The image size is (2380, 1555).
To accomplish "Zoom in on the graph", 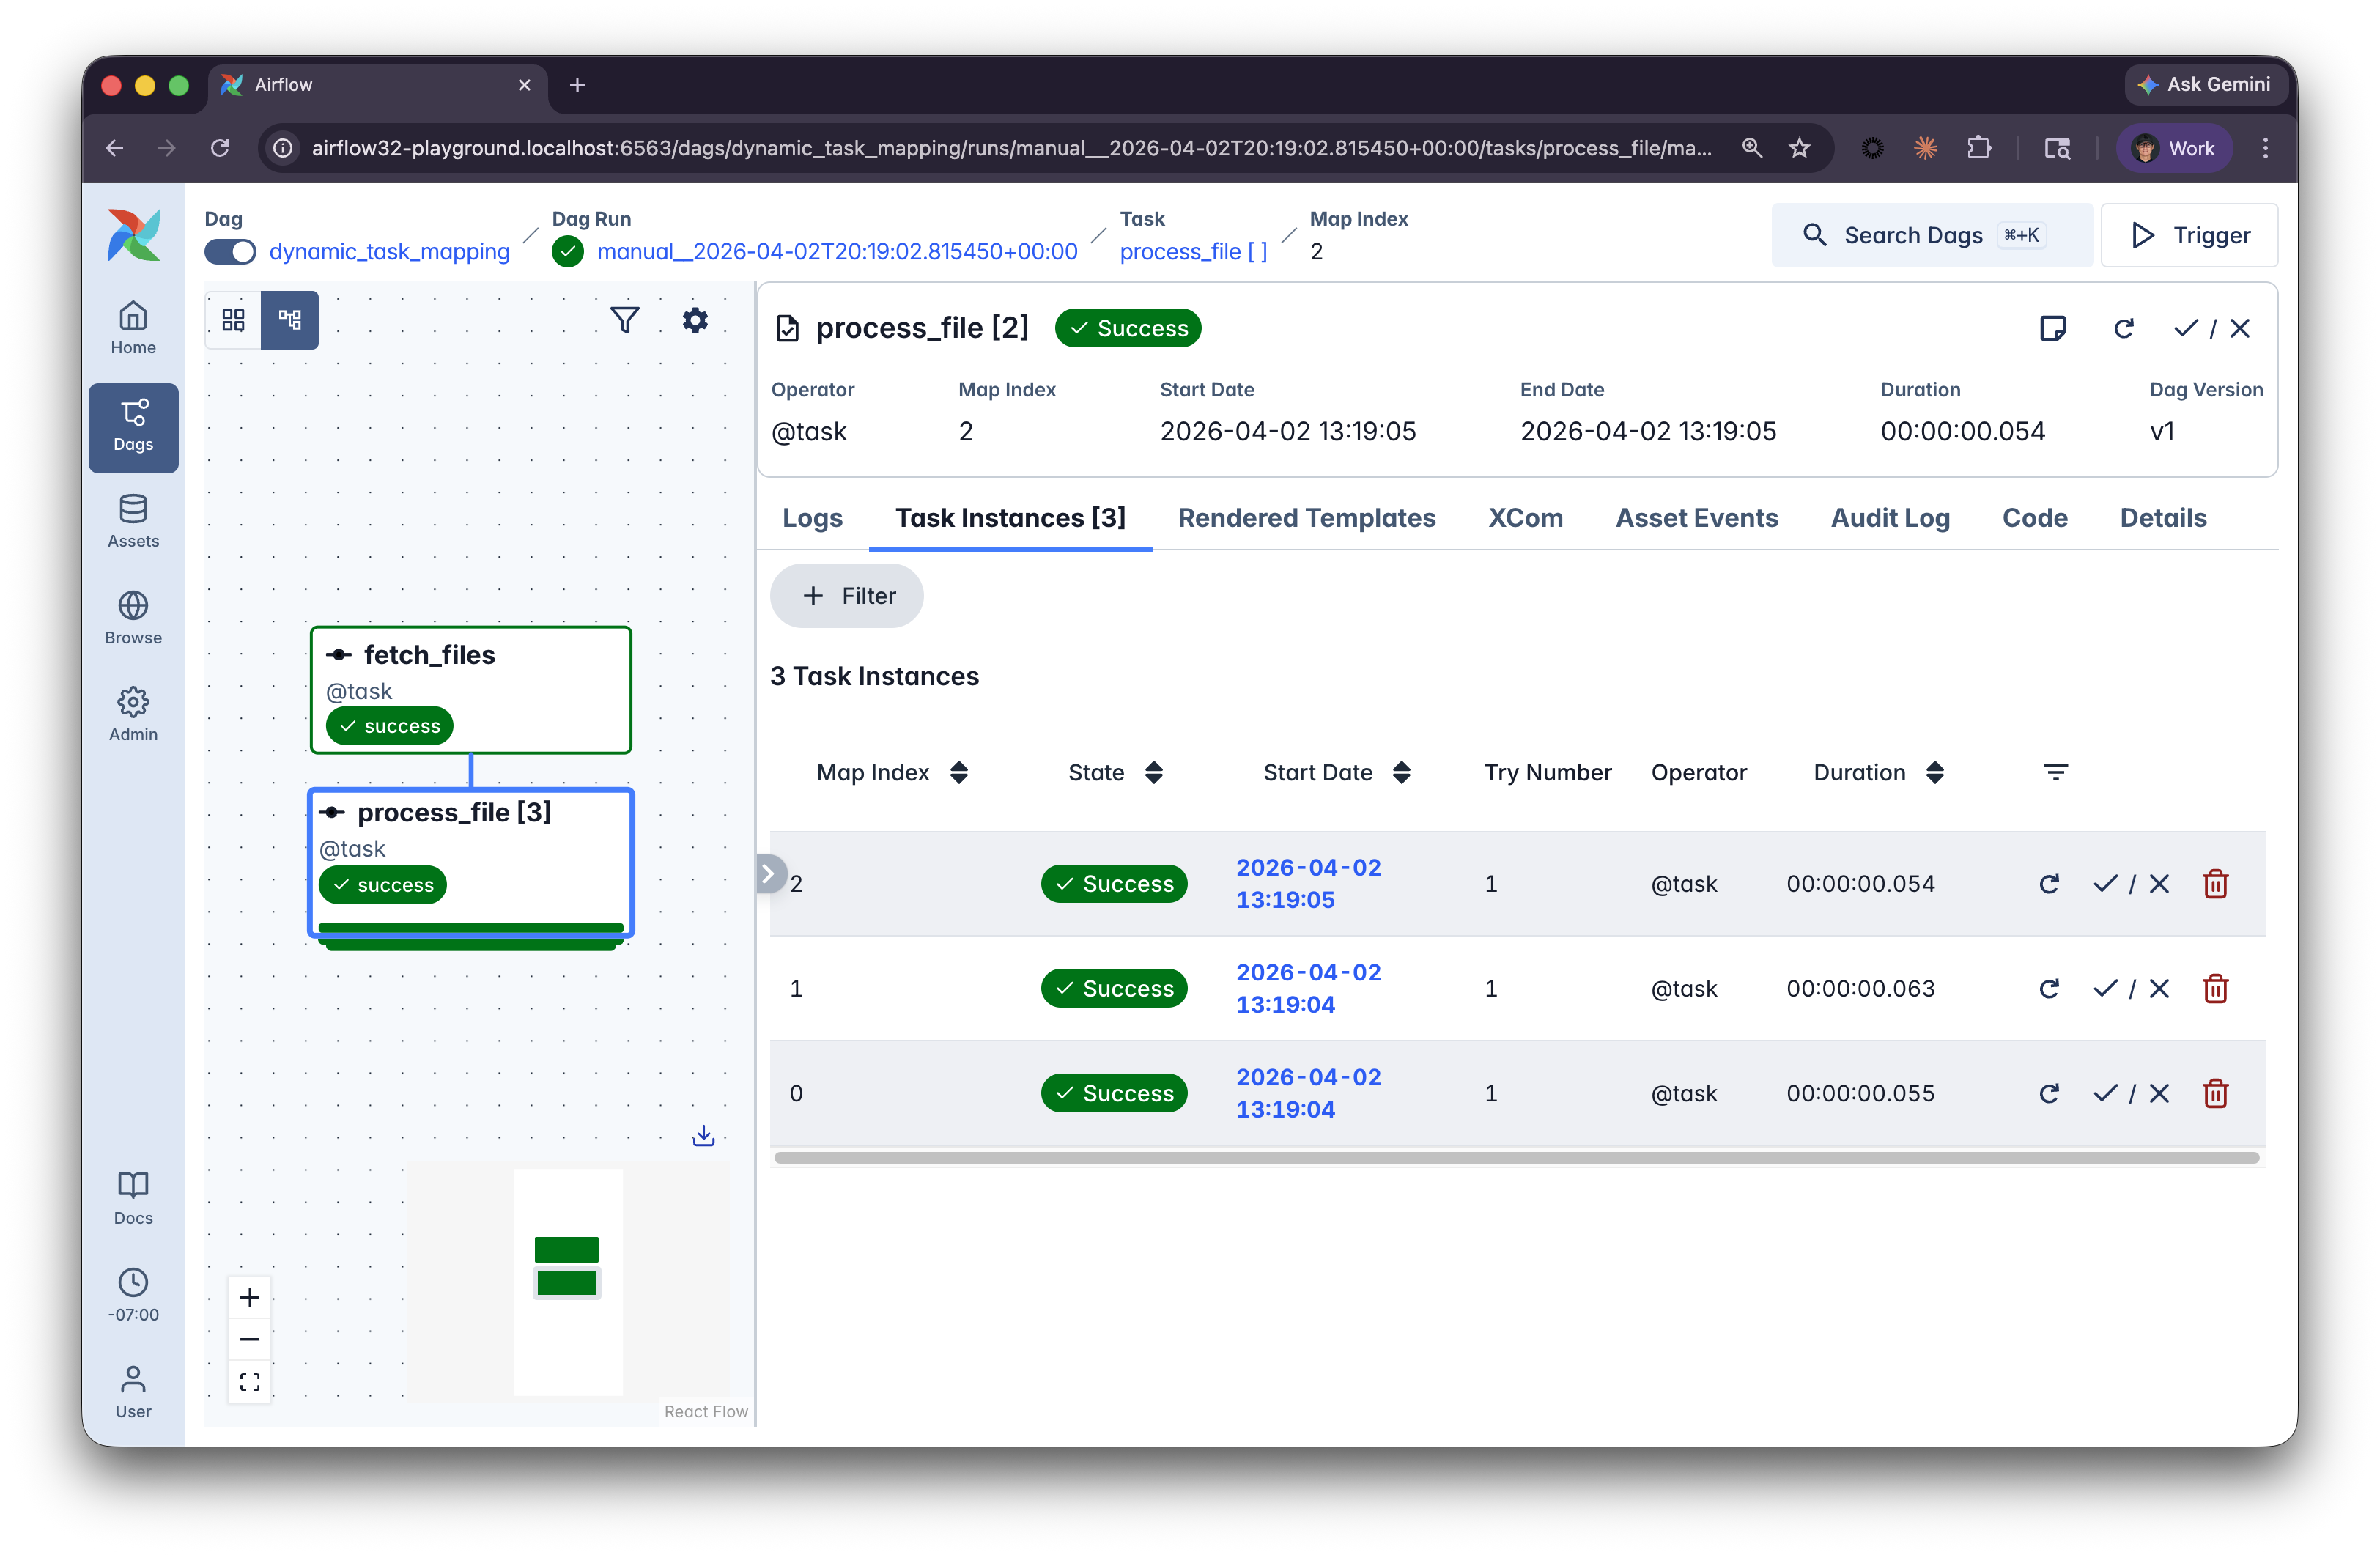I will coord(250,1297).
